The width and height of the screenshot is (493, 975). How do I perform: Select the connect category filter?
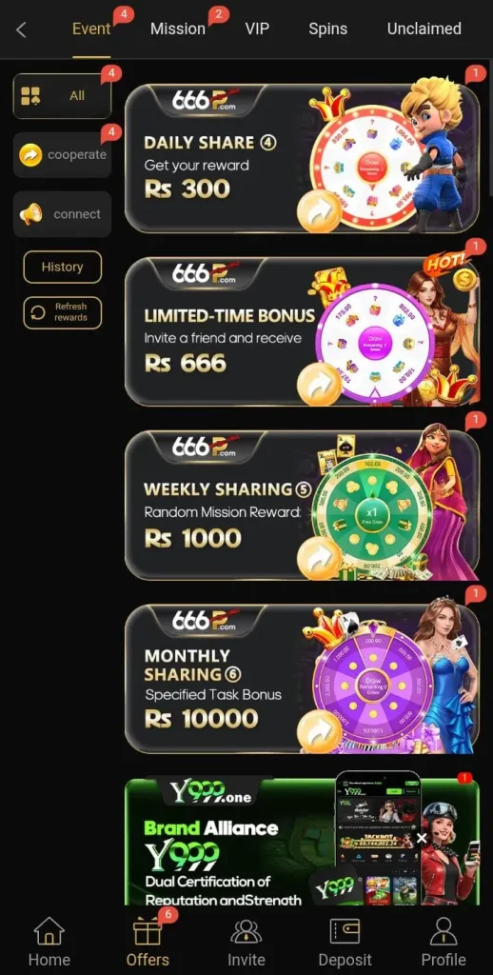62,214
